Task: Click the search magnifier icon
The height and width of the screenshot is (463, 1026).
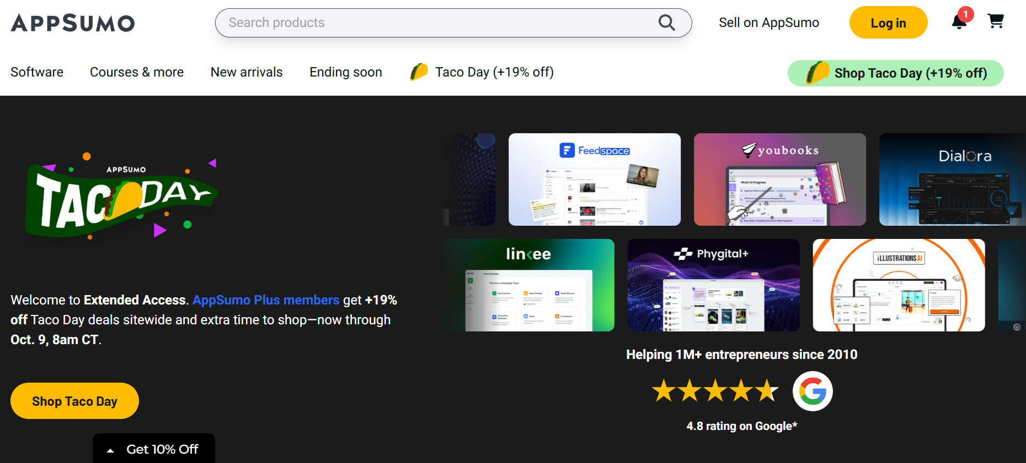Action: [x=666, y=23]
